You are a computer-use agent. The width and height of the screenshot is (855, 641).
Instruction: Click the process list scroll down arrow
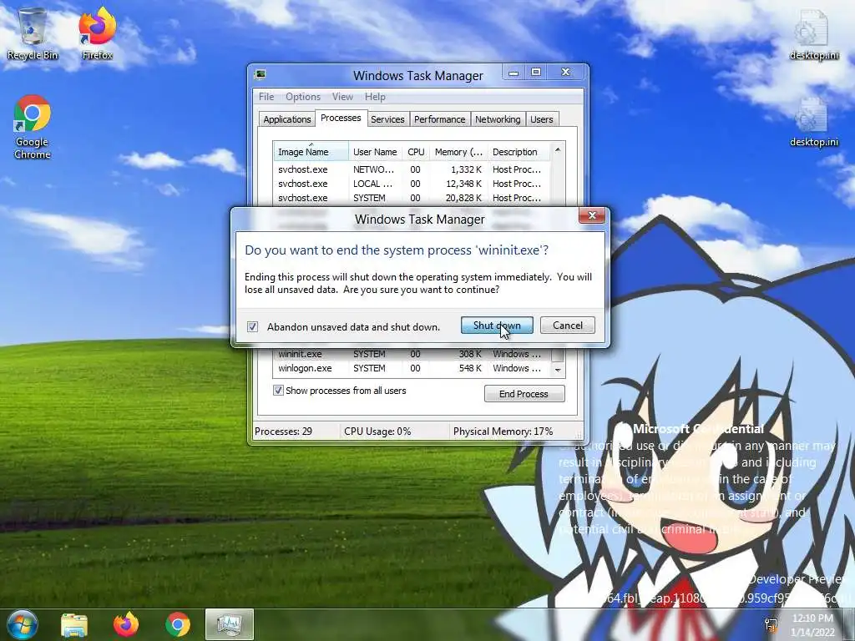[557, 370]
